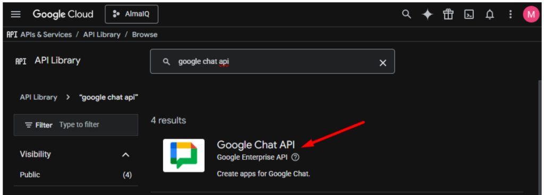Click the Filter icon

[x=29, y=125]
